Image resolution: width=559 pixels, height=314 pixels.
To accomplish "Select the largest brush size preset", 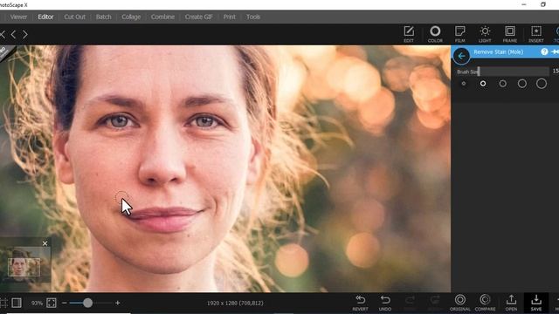I will pyautogui.click(x=542, y=84).
